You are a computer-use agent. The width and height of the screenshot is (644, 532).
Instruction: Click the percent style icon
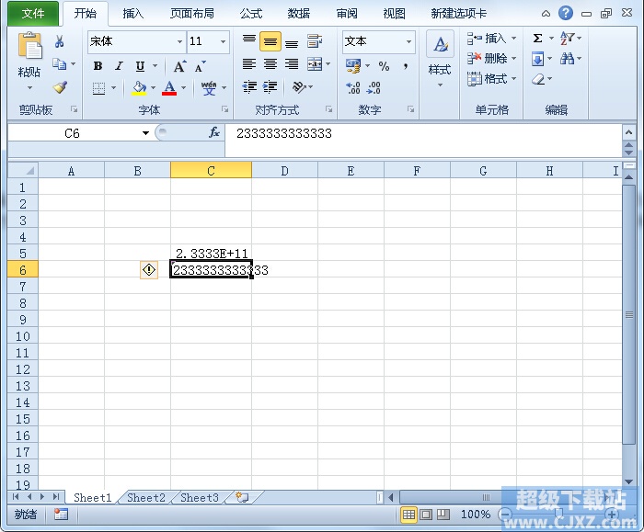pyautogui.click(x=384, y=66)
